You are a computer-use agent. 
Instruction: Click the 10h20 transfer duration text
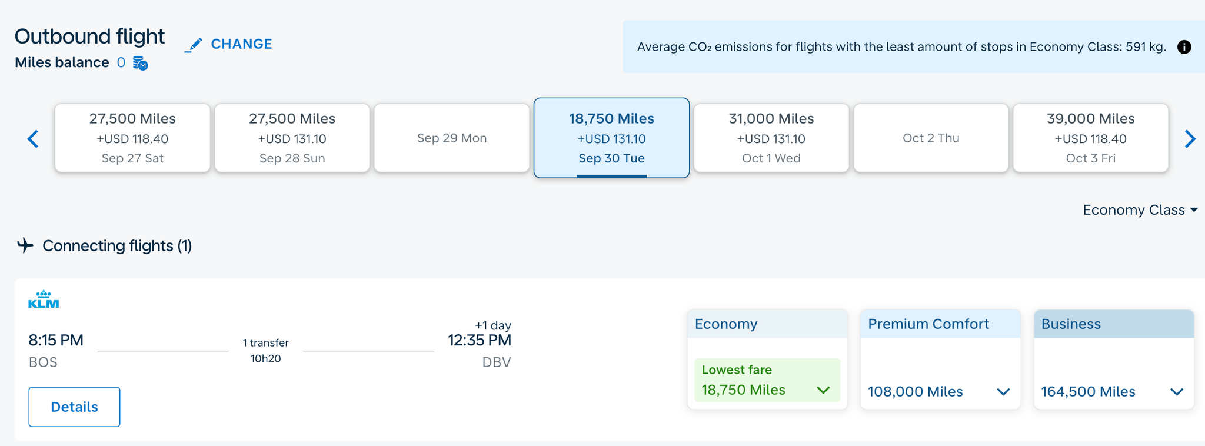(266, 358)
